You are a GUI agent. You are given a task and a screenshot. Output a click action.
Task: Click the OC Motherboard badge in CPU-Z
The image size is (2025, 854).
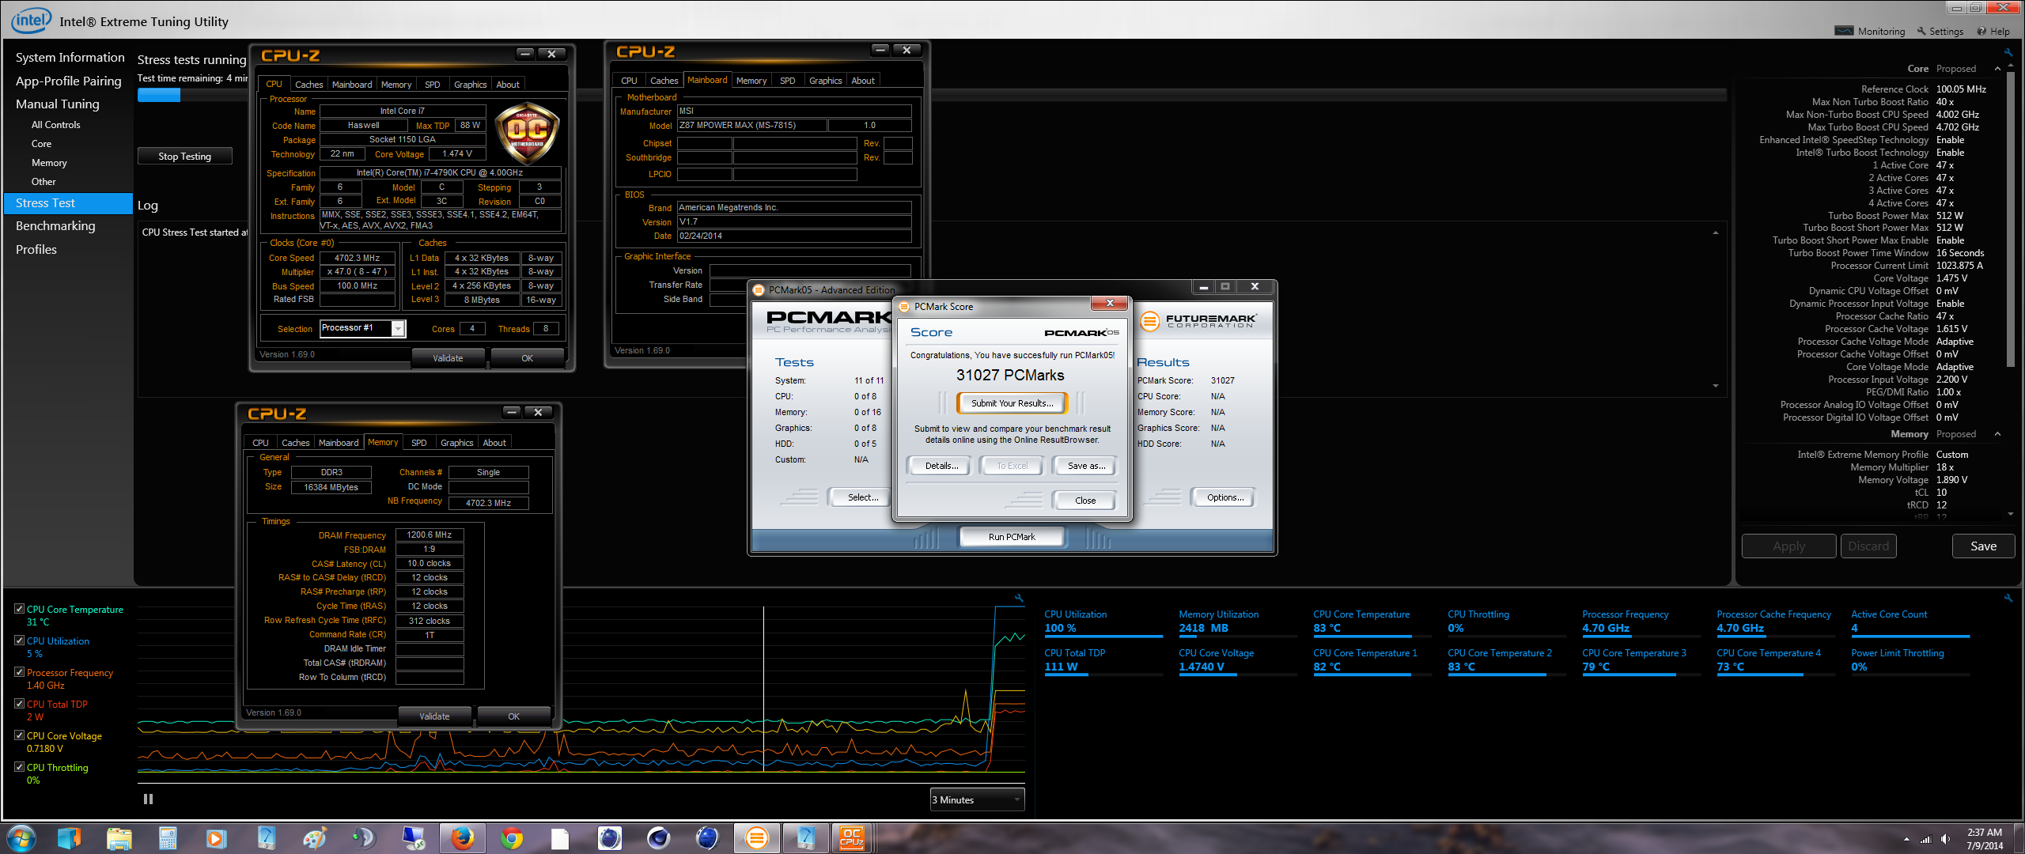tap(527, 133)
